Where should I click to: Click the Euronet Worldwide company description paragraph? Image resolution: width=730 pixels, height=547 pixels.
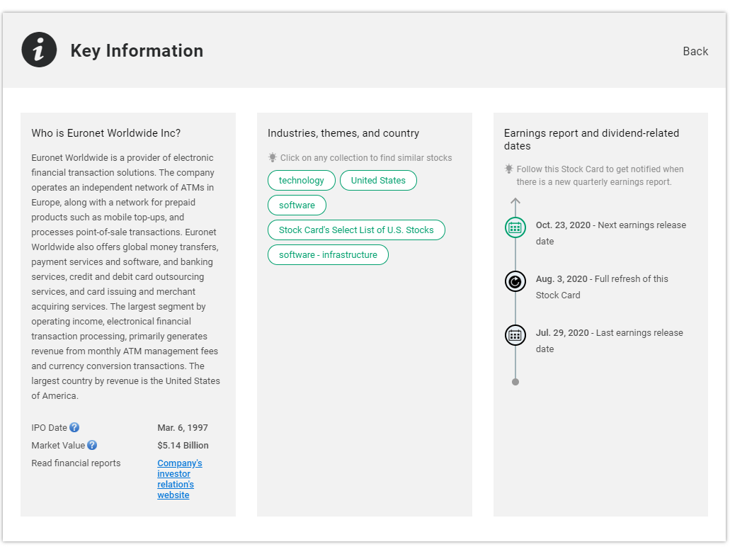126,277
